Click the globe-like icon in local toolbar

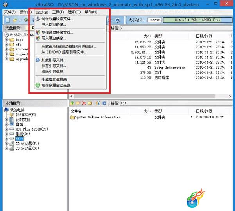(98, 103)
